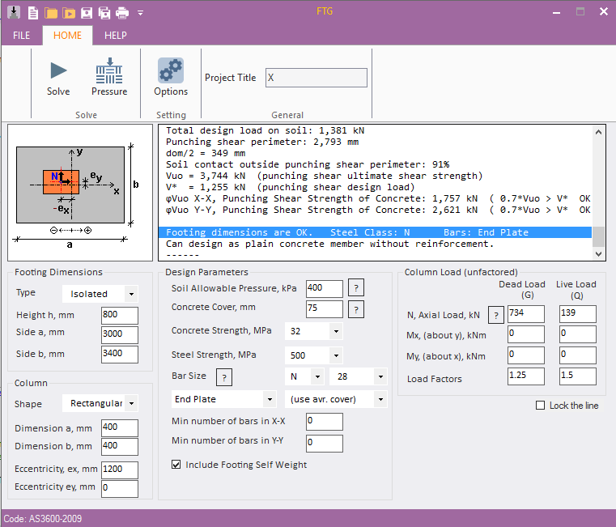Screen dimensions: 616x527
Task: Open the column Shape Rectangular dropdown
Action: (131, 403)
